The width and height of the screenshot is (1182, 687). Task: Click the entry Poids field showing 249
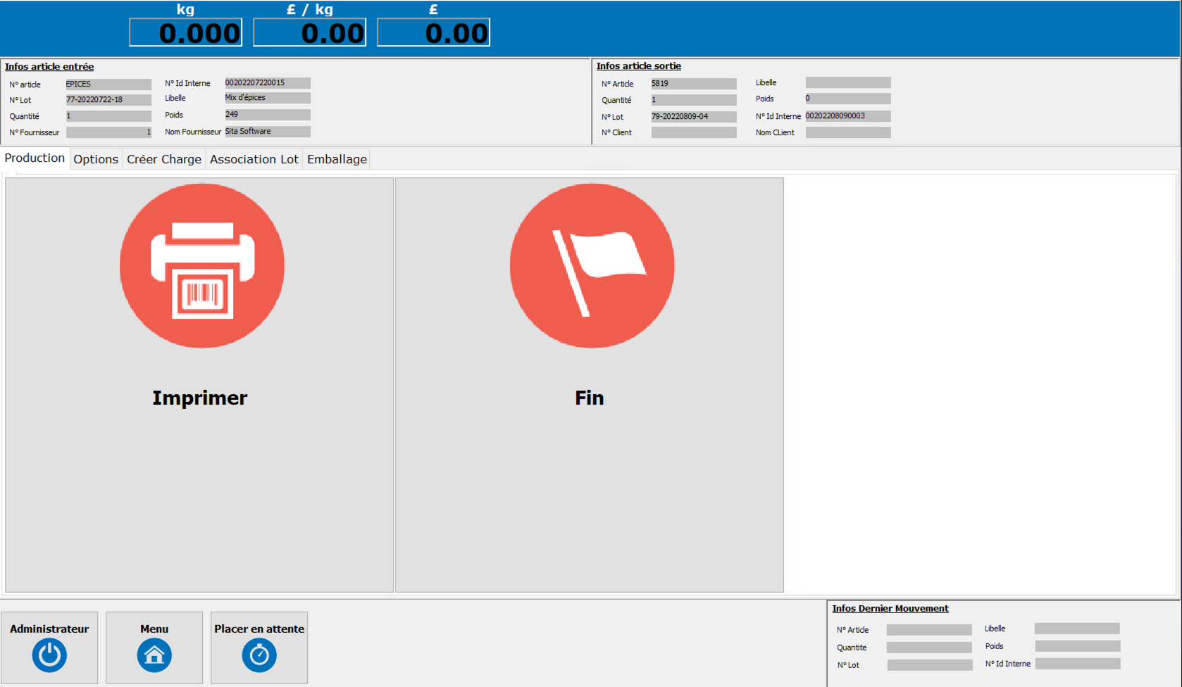pos(268,115)
